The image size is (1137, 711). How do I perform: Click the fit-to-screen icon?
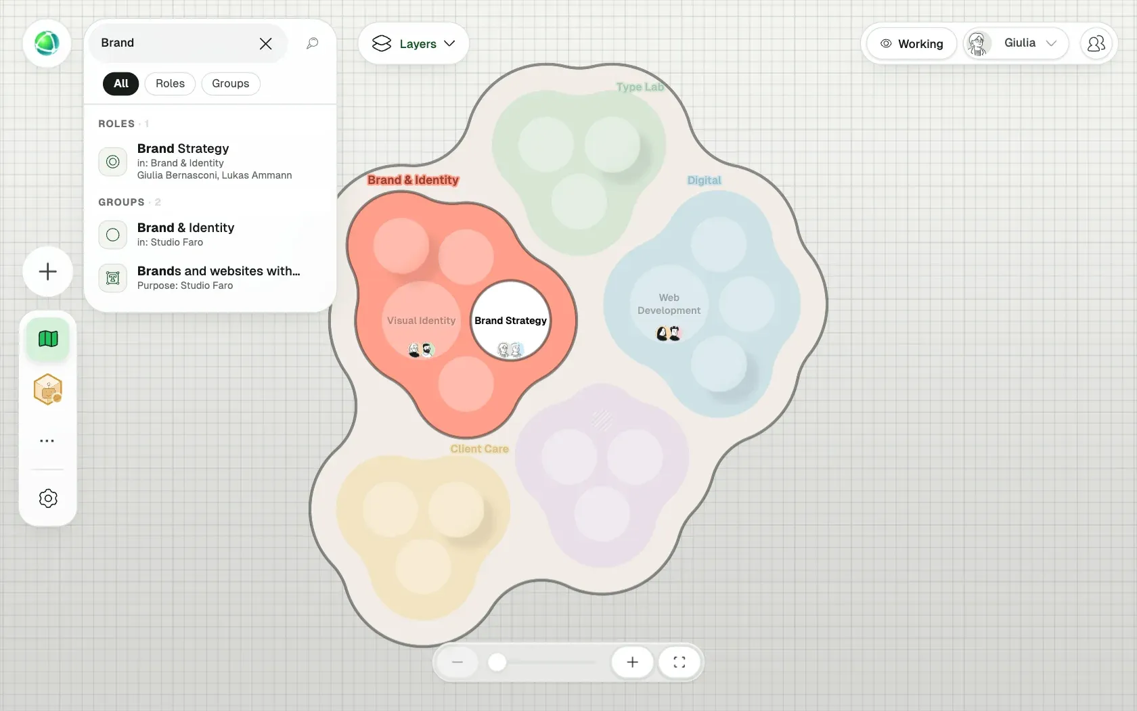[x=679, y=662]
